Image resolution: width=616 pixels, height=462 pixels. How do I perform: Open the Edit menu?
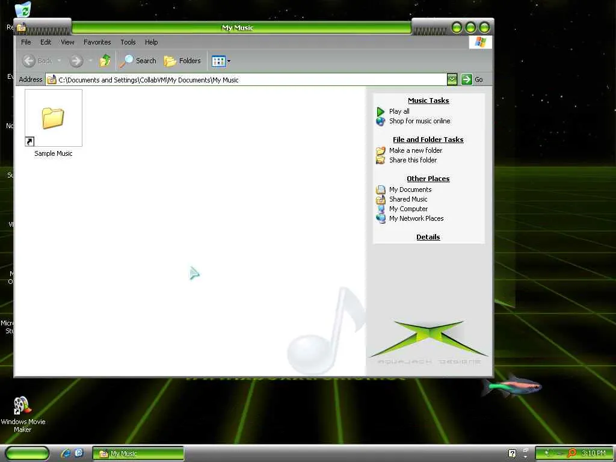pos(46,42)
